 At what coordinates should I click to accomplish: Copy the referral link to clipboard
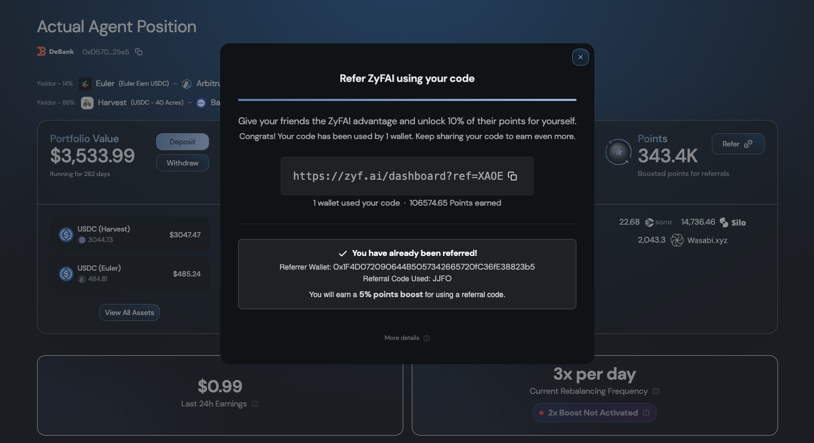tap(512, 176)
